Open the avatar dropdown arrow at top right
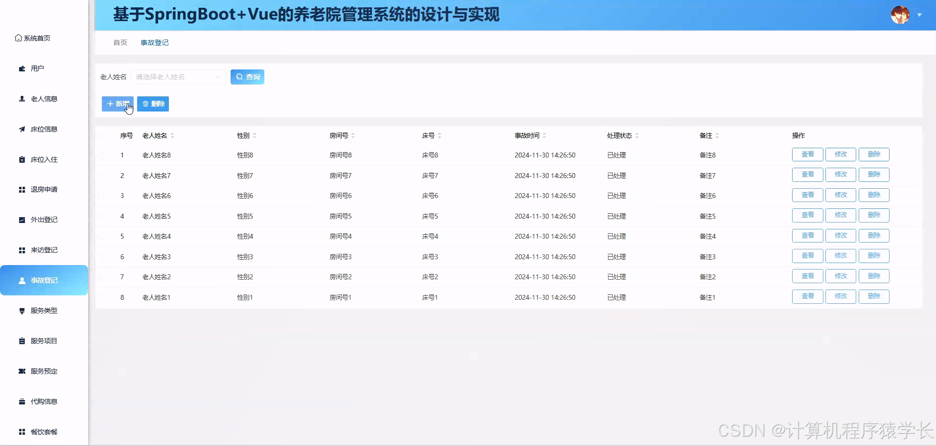 pos(919,15)
